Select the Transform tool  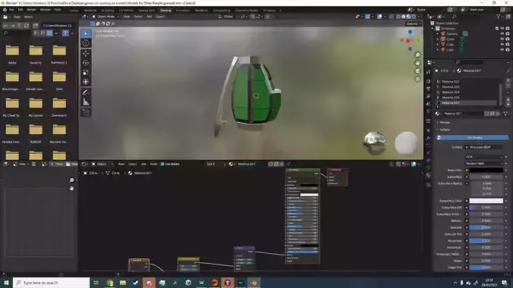pyautogui.click(x=86, y=82)
